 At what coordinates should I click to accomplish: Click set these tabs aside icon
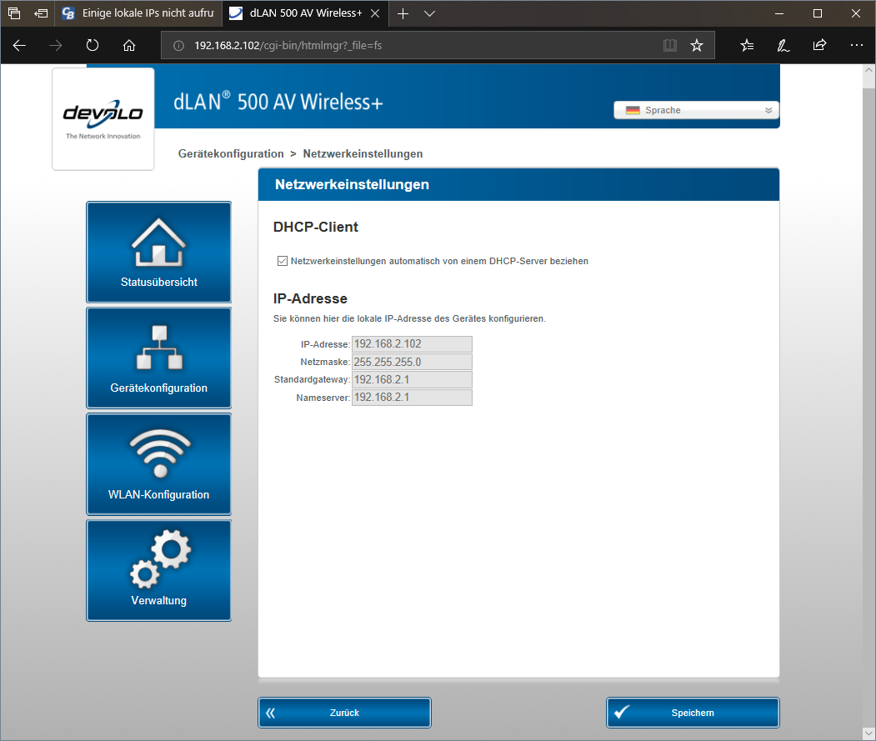tap(41, 13)
